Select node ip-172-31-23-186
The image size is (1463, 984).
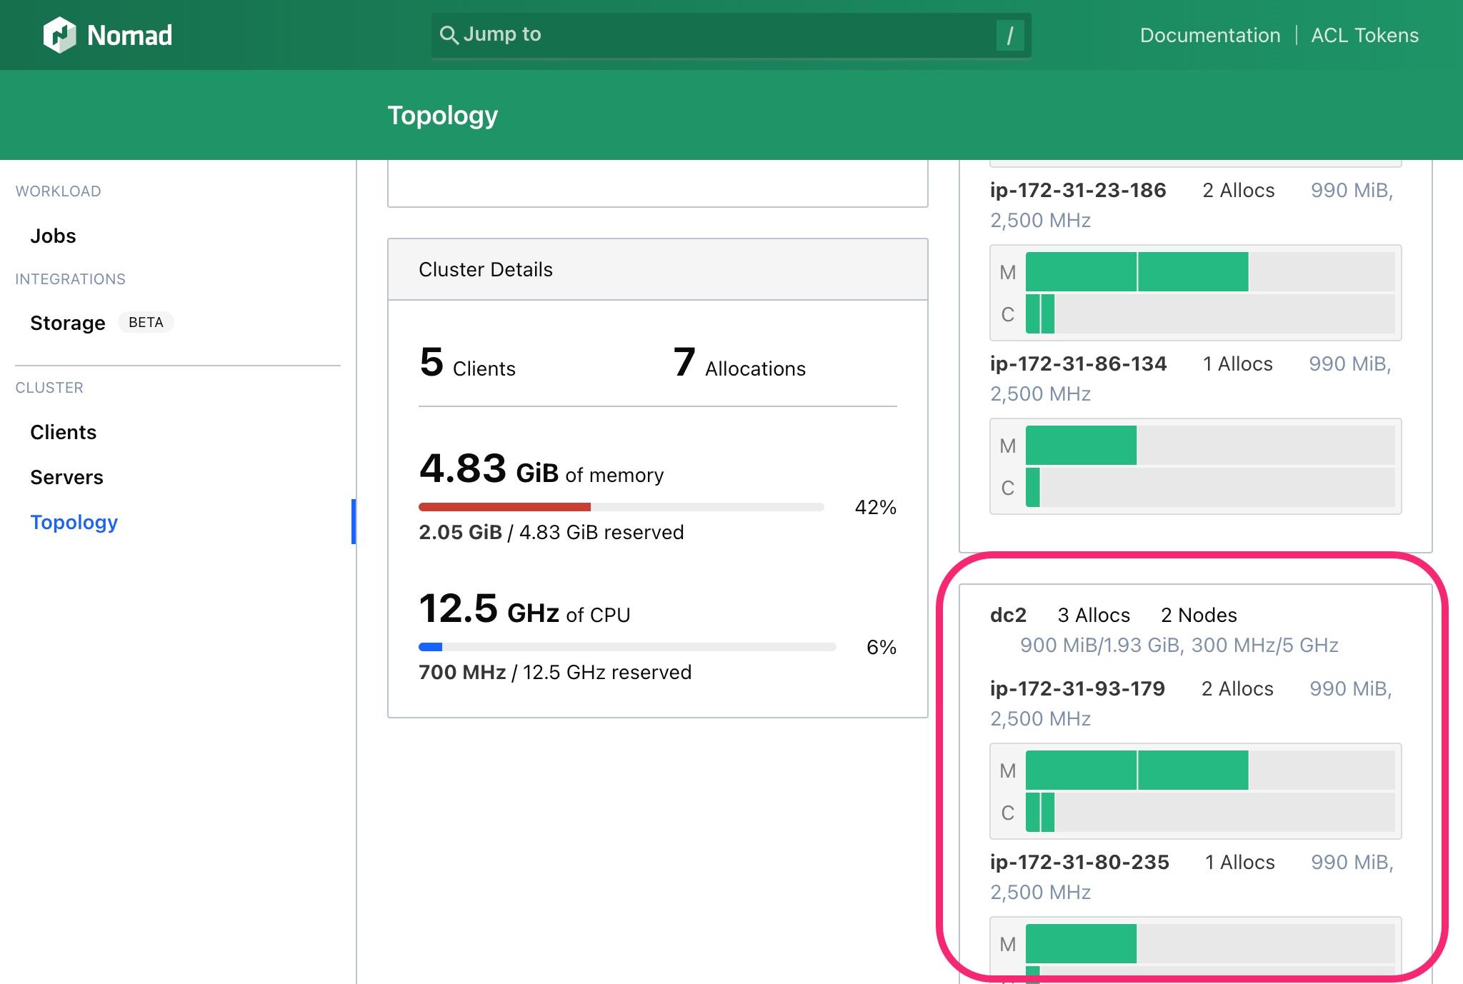pyautogui.click(x=1078, y=190)
